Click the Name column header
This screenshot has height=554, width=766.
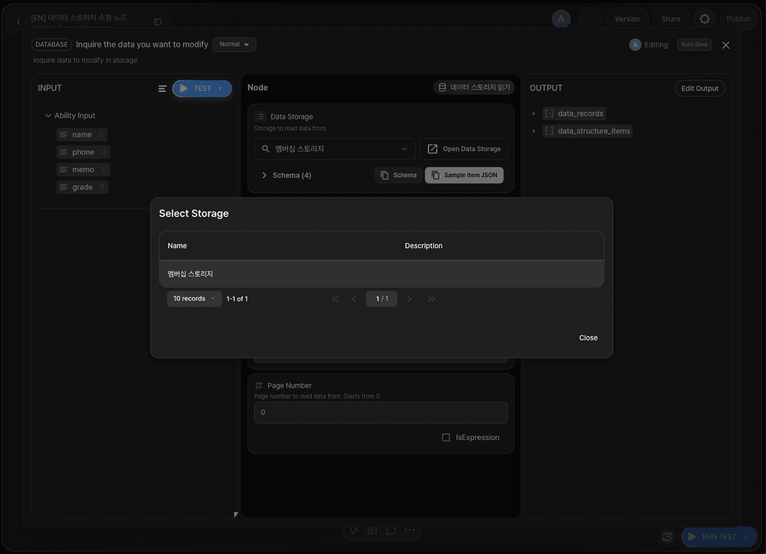tap(177, 246)
